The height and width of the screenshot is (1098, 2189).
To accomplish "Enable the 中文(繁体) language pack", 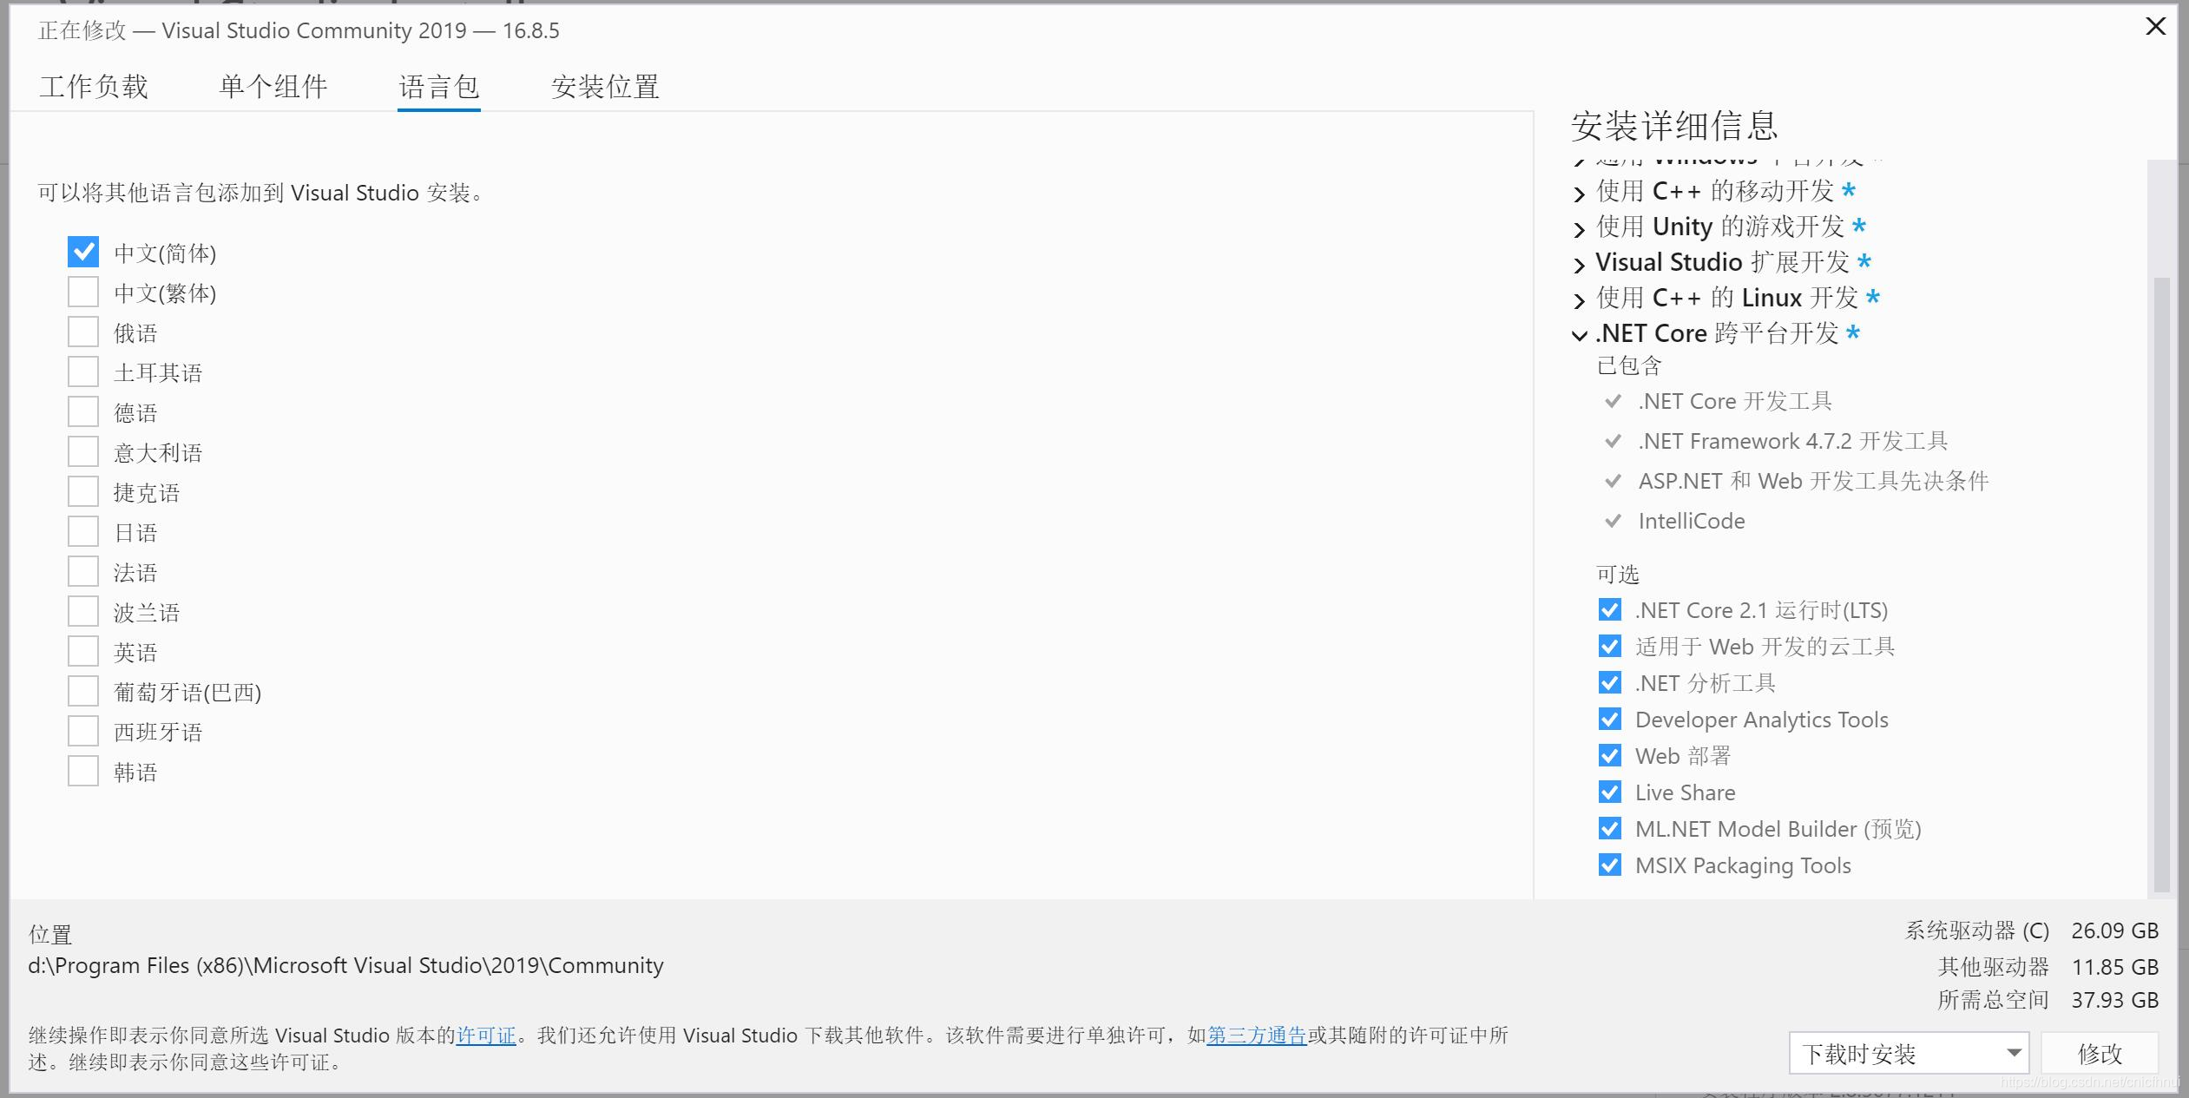I will pos(82,292).
